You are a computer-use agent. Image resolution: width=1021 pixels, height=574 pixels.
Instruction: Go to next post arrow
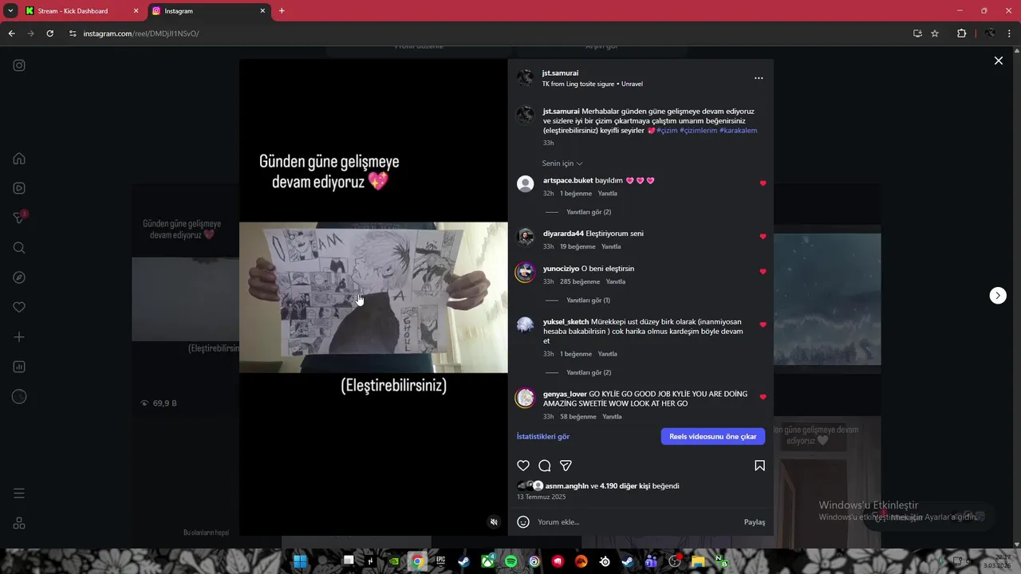998,296
